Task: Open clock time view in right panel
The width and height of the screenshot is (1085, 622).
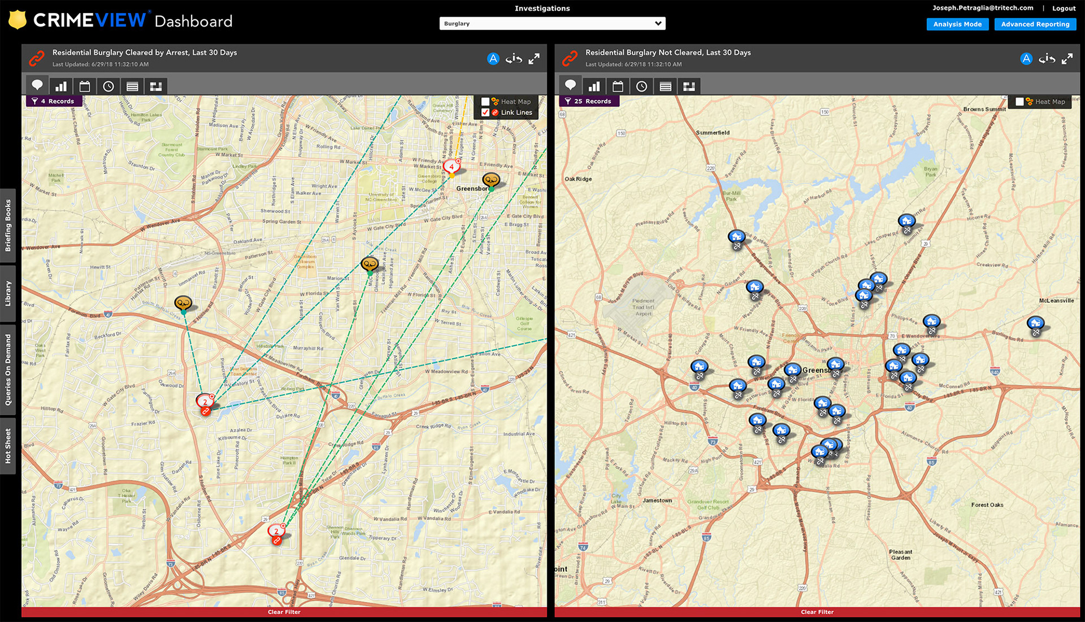Action: pos(641,86)
